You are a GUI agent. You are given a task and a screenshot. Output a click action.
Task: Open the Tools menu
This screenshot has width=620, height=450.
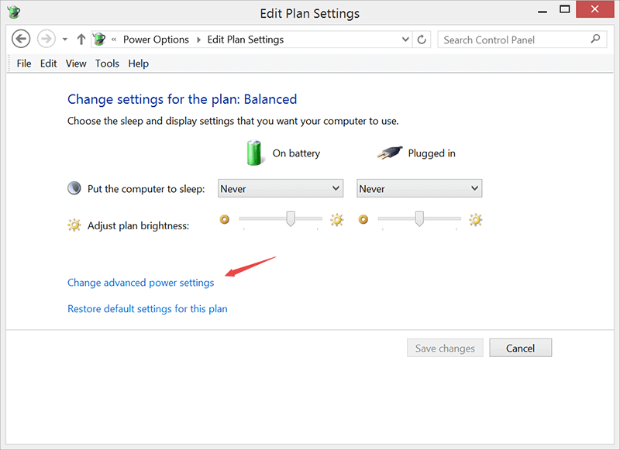point(107,64)
